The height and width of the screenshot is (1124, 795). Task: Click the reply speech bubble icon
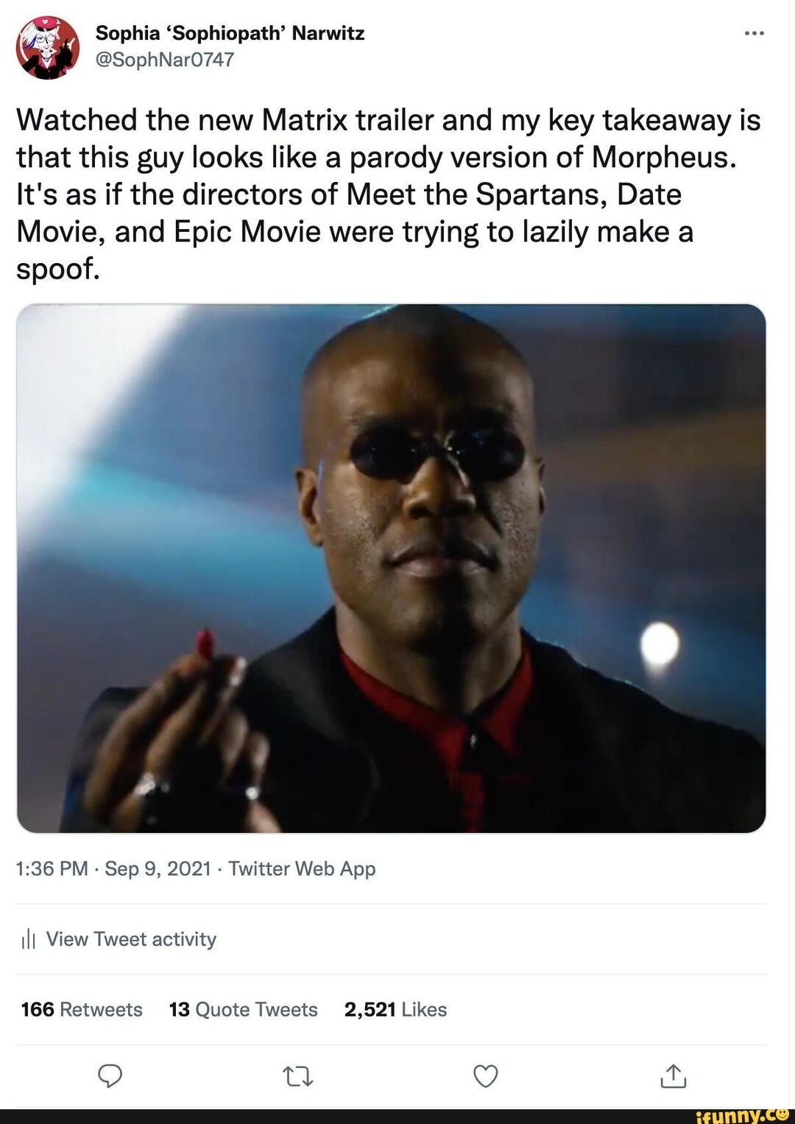(110, 1076)
